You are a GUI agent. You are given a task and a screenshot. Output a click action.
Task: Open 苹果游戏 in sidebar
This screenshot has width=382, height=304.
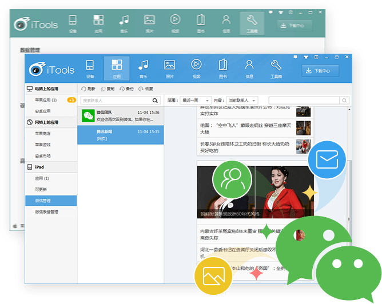point(43,145)
